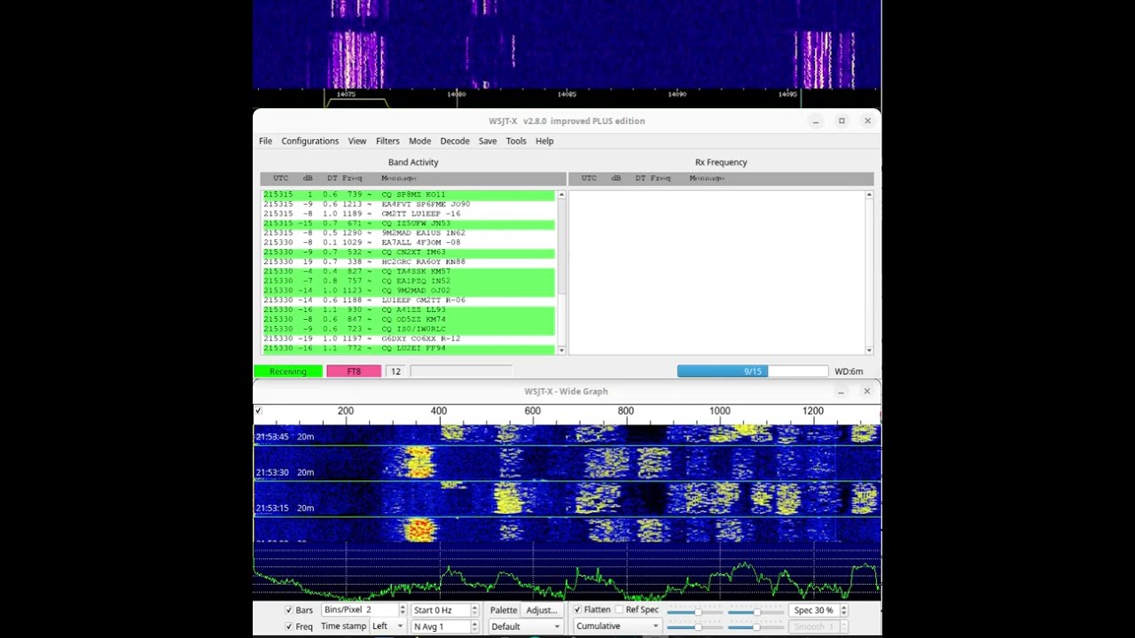The image size is (1135, 638).
Task: Click the green Receiving status indicator
Action: (288, 371)
